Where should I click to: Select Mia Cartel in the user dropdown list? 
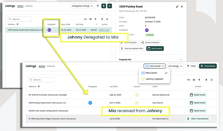(x=151, y=73)
